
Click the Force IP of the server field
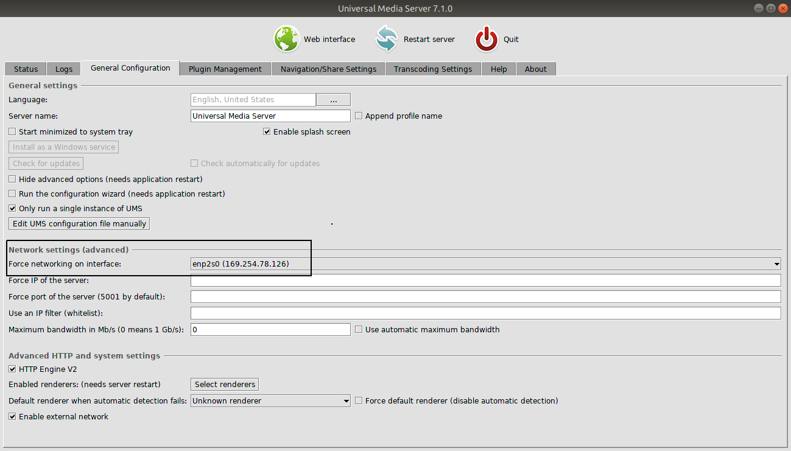[x=486, y=280]
